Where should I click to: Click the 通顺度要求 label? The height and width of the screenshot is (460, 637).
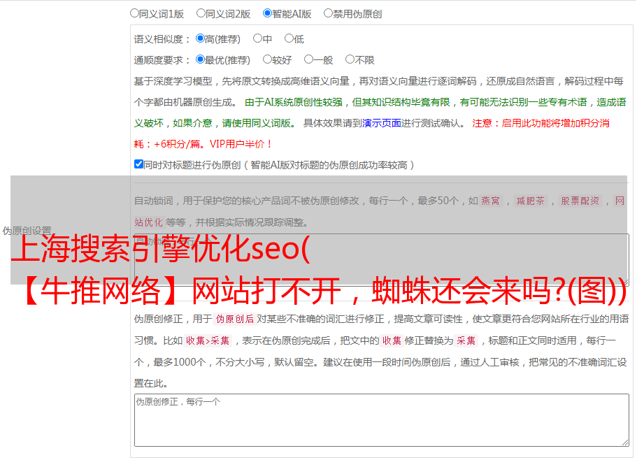pos(162,60)
